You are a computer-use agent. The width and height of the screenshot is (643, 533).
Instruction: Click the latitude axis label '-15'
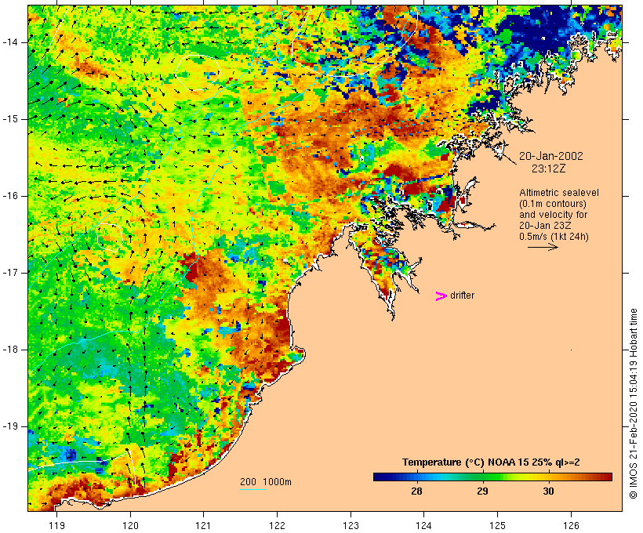click(9, 119)
